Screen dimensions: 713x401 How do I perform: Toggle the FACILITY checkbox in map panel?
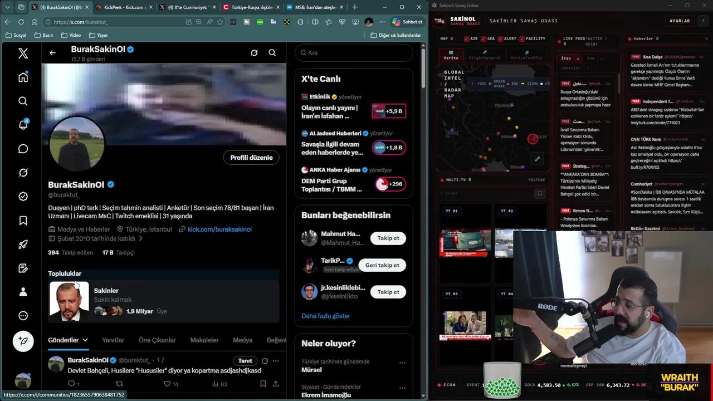(522, 39)
